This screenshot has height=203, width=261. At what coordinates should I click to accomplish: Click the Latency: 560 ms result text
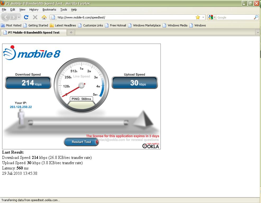pos(15,168)
